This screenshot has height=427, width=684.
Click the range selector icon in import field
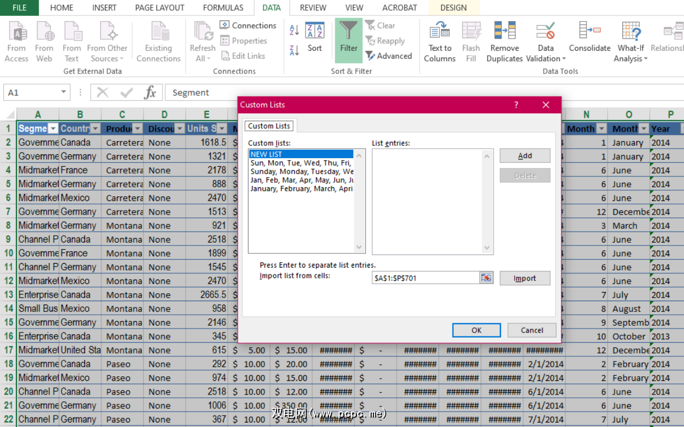pyautogui.click(x=486, y=278)
